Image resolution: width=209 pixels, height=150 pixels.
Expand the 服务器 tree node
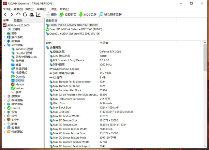pyautogui.click(x=5, y=41)
